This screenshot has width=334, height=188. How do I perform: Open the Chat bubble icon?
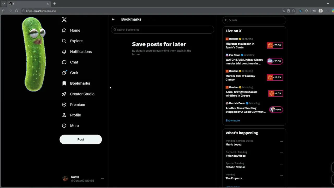64,62
